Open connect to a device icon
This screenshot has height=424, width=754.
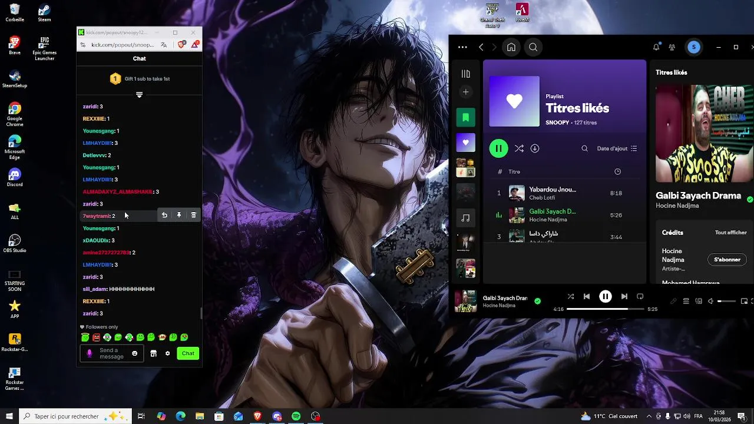[x=699, y=302]
